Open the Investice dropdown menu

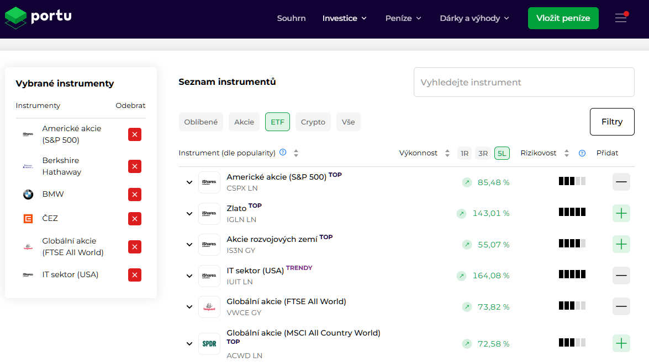[344, 18]
